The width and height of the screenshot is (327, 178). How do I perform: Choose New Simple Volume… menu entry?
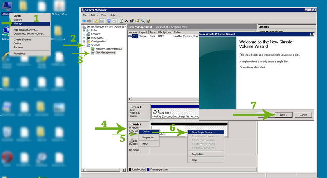pyautogui.click(x=206, y=132)
